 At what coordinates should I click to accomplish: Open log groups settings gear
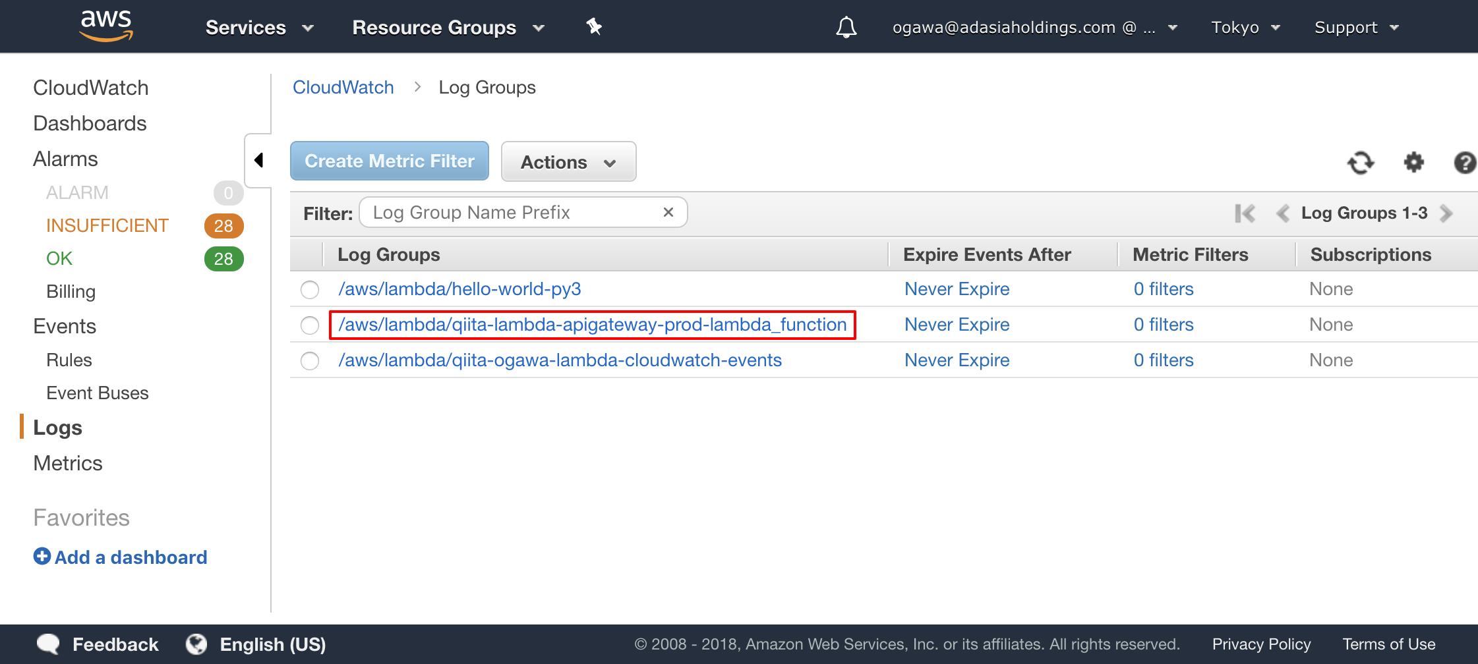(1413, 162)
